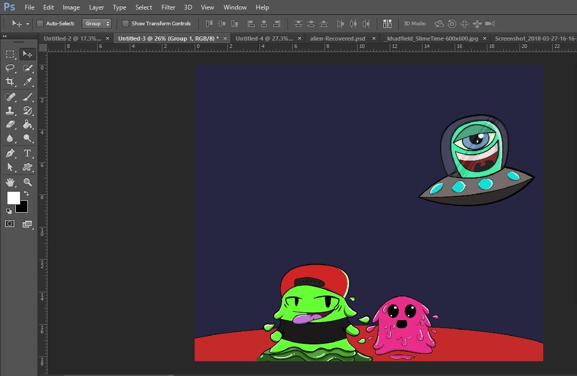The width and height of the screenshot is (577, 376).
Task: Close the alien-Recovered.psd tab
Action: [x=374, y=38]
